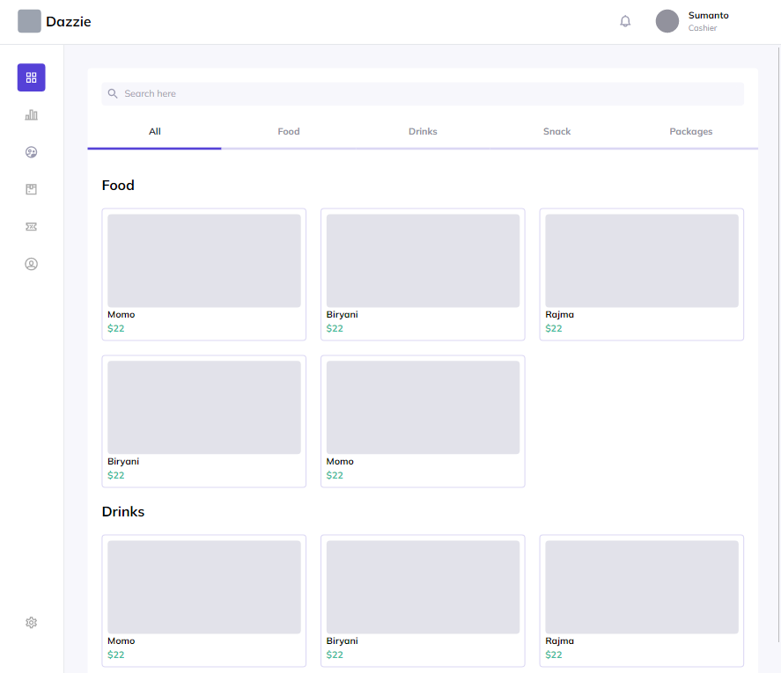This screenshot has width=781, height=673.
Task: Select Rajma image in Drinks section
Action: point(642,587)
